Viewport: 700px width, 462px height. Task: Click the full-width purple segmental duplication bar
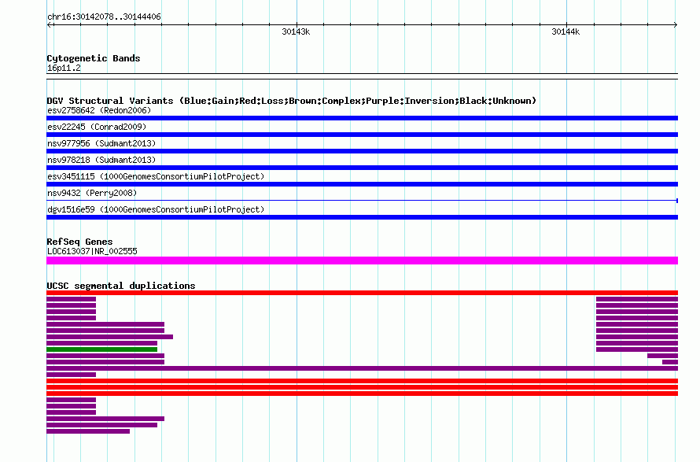pyautogui.click(x=362, y=368)
